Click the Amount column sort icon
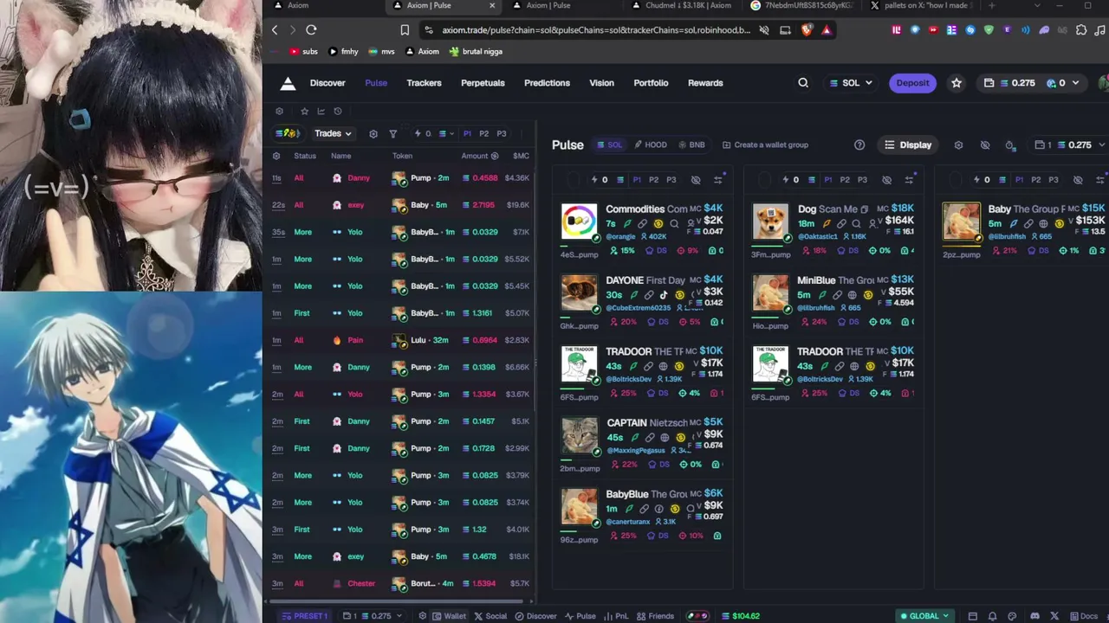The image size is (1109, 623). (495, 157)
